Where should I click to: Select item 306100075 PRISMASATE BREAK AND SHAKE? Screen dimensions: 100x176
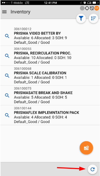(x=50, y=95)
